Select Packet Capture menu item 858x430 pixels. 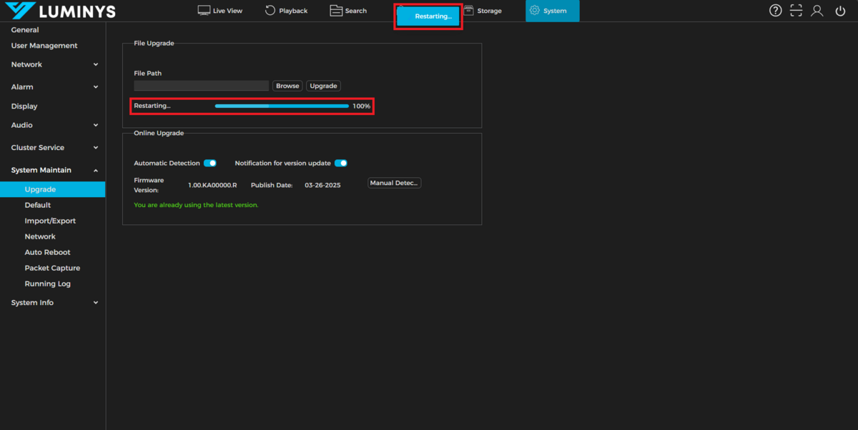tap(52, 268)
